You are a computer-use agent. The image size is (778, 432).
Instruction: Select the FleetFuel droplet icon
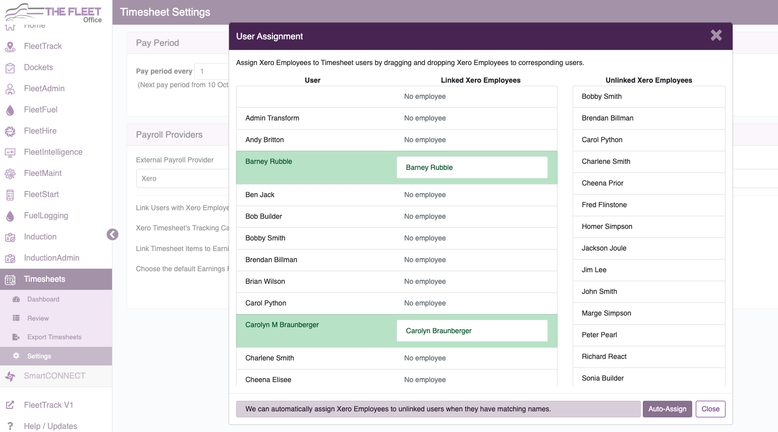coord(11,109)
